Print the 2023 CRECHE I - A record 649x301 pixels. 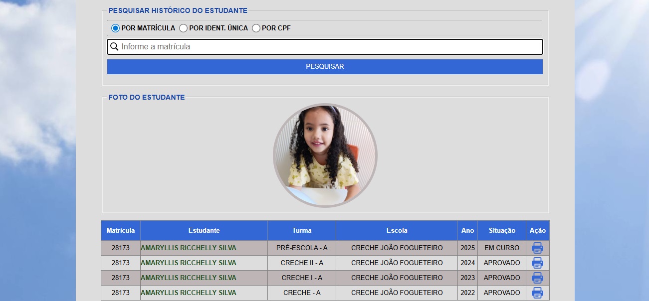(x=537, y=278)
